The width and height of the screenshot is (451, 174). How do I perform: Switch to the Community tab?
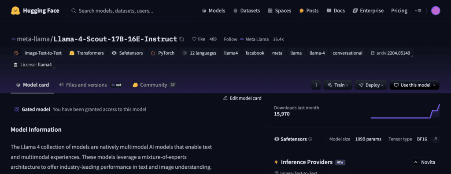click(x=154, y=85)
